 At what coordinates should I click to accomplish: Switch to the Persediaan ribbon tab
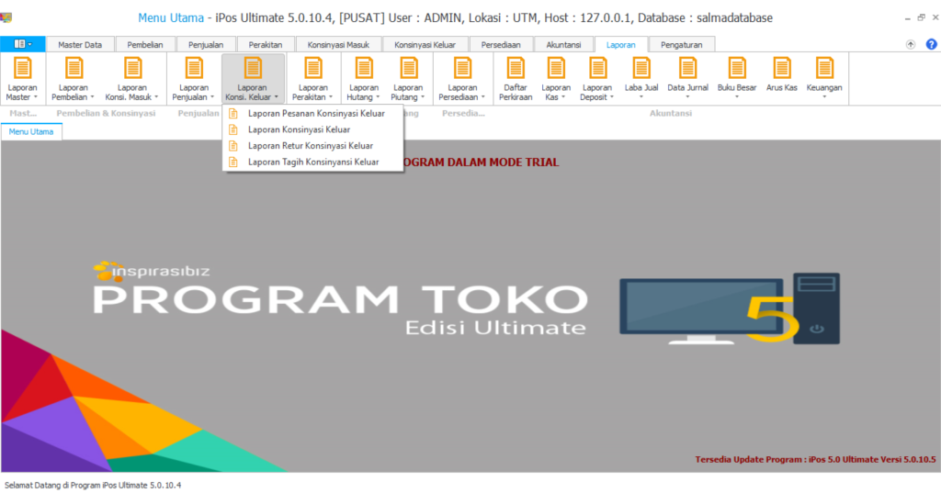501,44
